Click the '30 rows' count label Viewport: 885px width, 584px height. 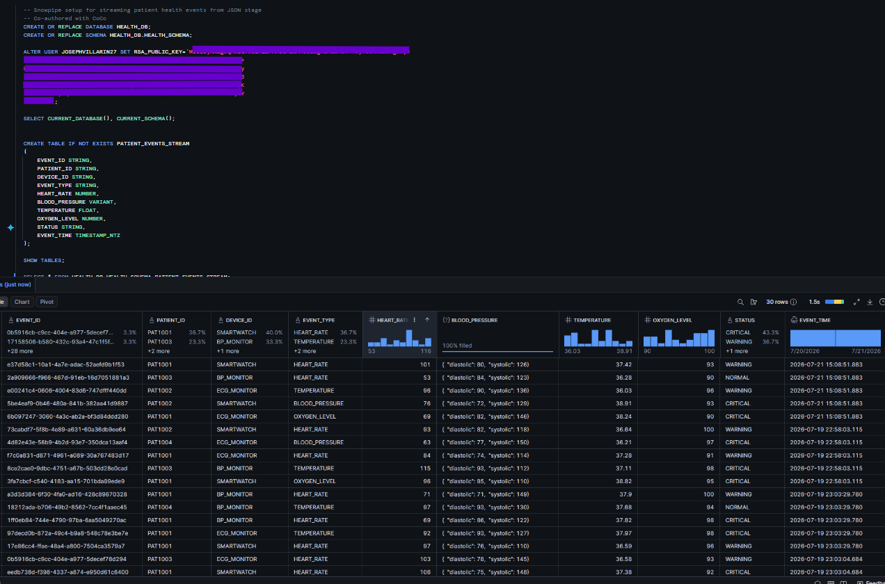pos(776,302)
